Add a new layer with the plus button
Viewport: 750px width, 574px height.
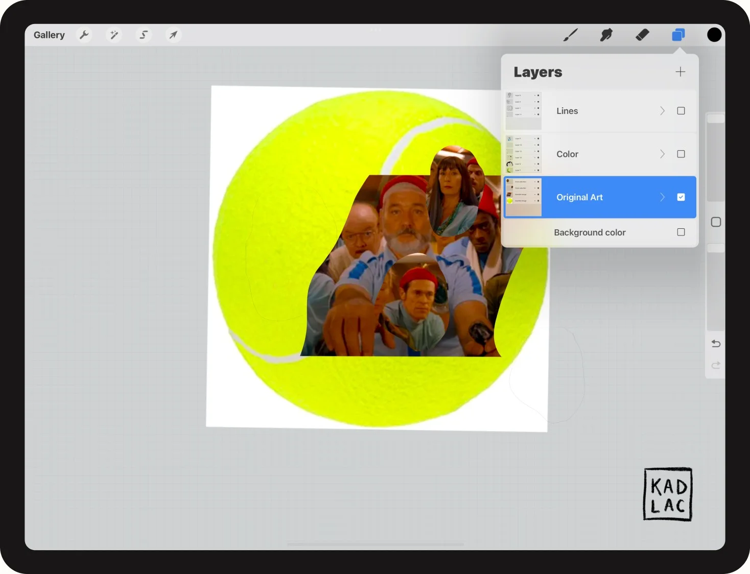tap(680, 71)
